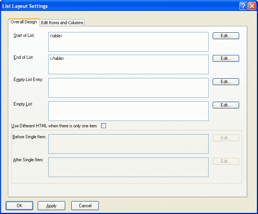Close the List Layout Settings dialog
The width and height of the screenshot is (258, 214).
252,6
